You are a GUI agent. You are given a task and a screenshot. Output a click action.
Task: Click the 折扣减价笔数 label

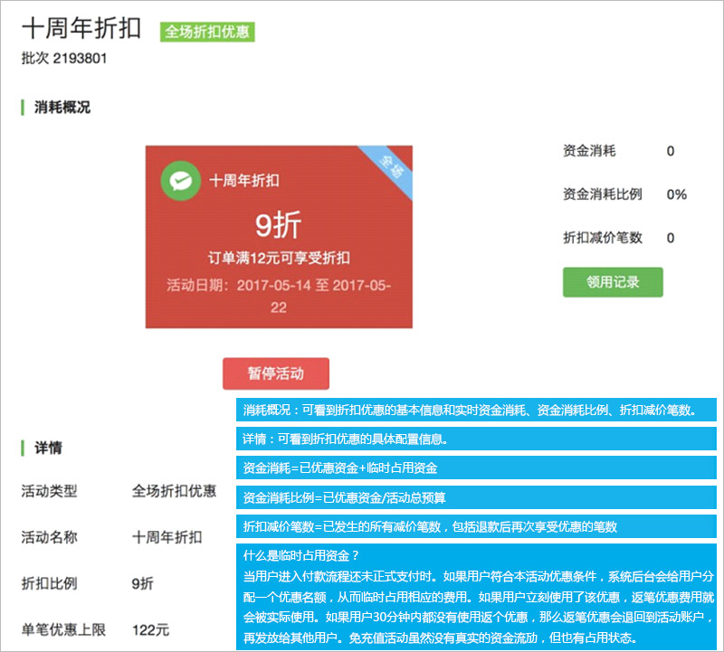click(603, 238)
